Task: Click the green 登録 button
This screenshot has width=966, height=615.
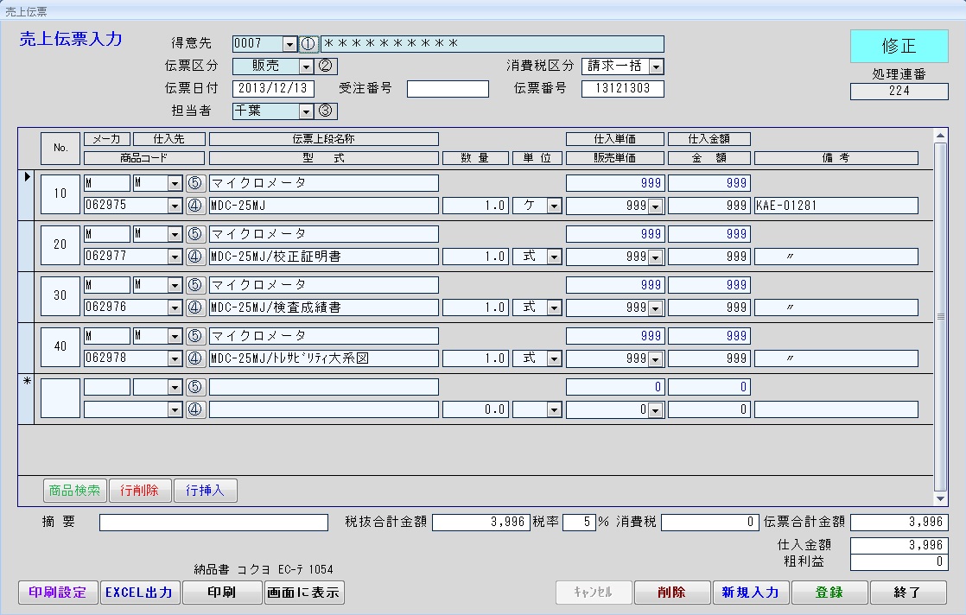Action: (x=829, y=593)
